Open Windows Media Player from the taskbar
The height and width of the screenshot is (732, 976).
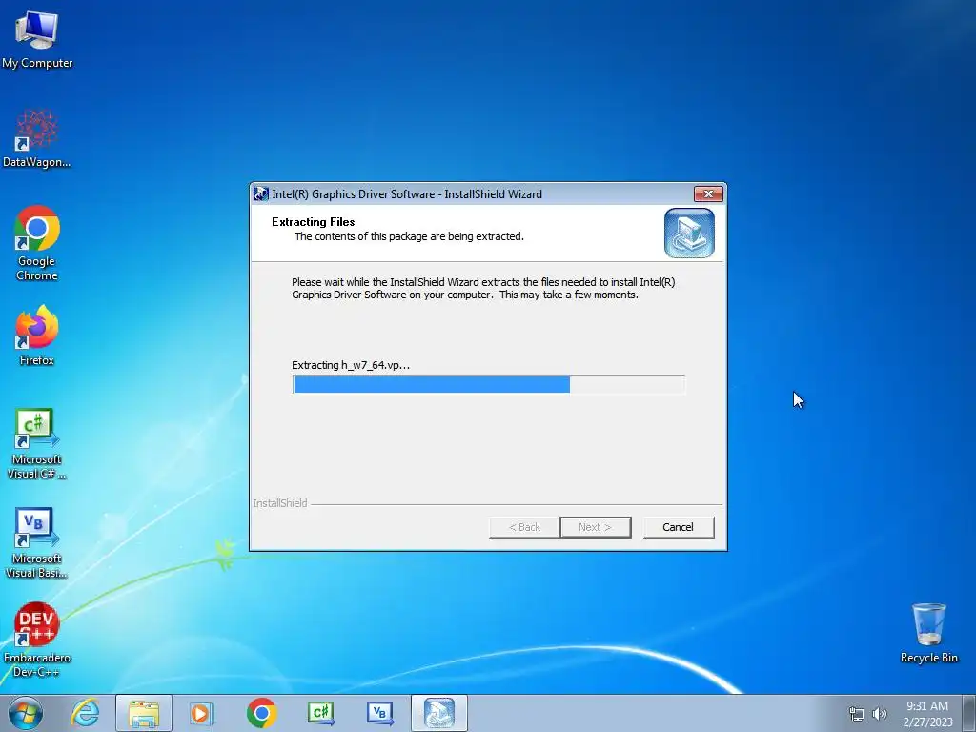tap(201, 713)
